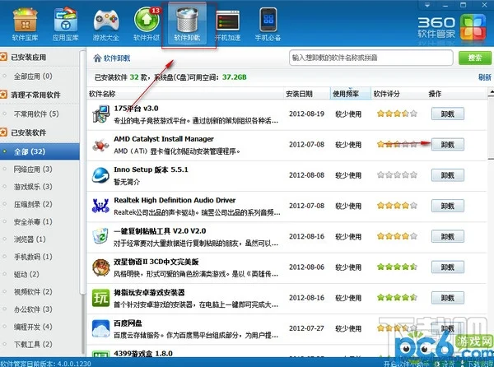Open the title bar dropdown menu arrow
494x367 pixels.
pos(427,5)
